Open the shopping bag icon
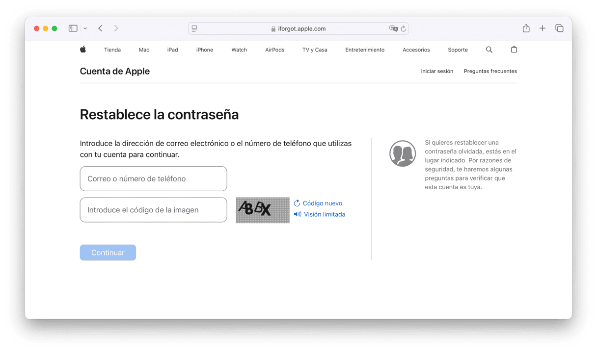This screenshot has height=352, width=597. pyautogui.click(x=514, y=50)
